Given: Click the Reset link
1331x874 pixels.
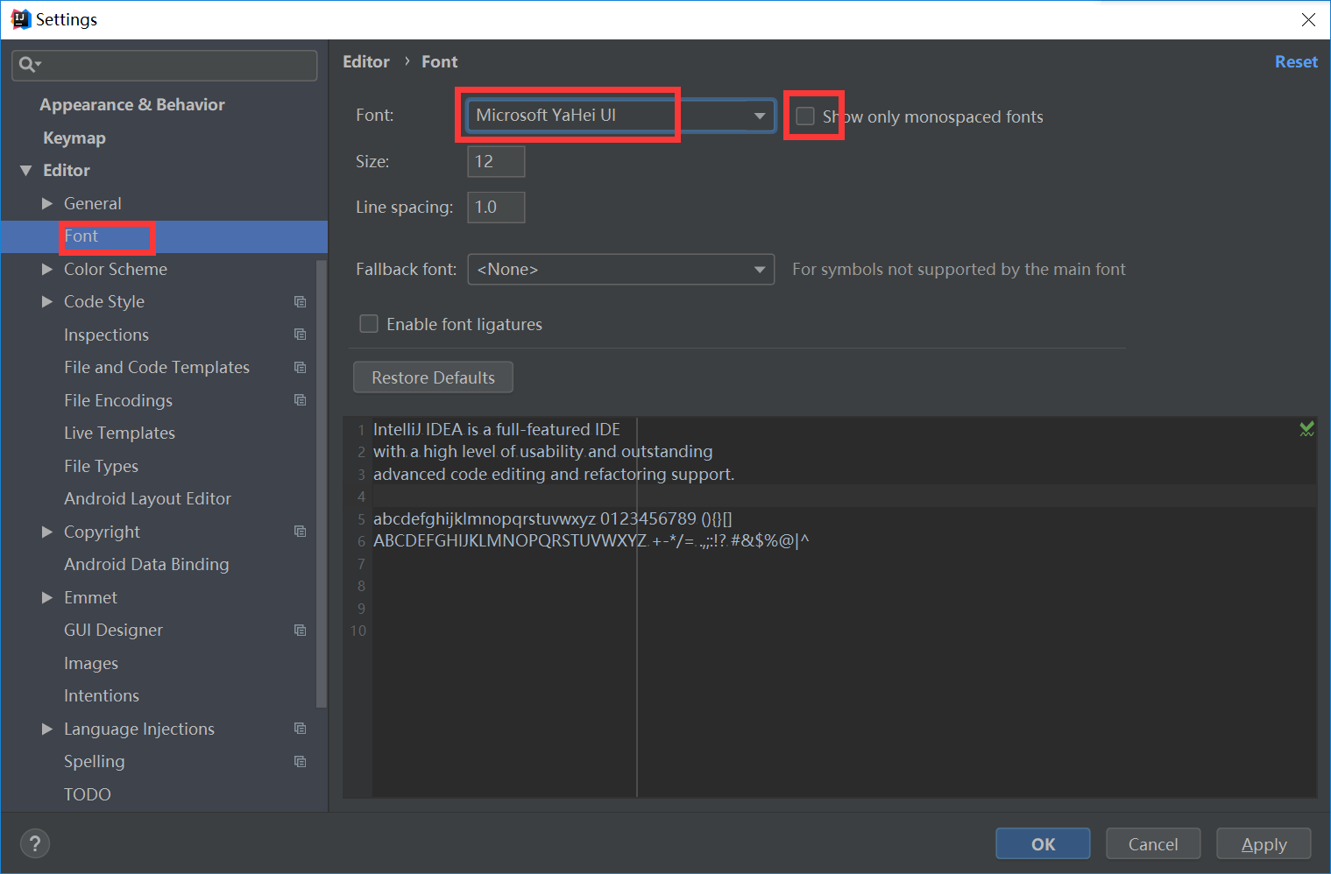Looking at the screenshot, I should [x=1296, y=62].
